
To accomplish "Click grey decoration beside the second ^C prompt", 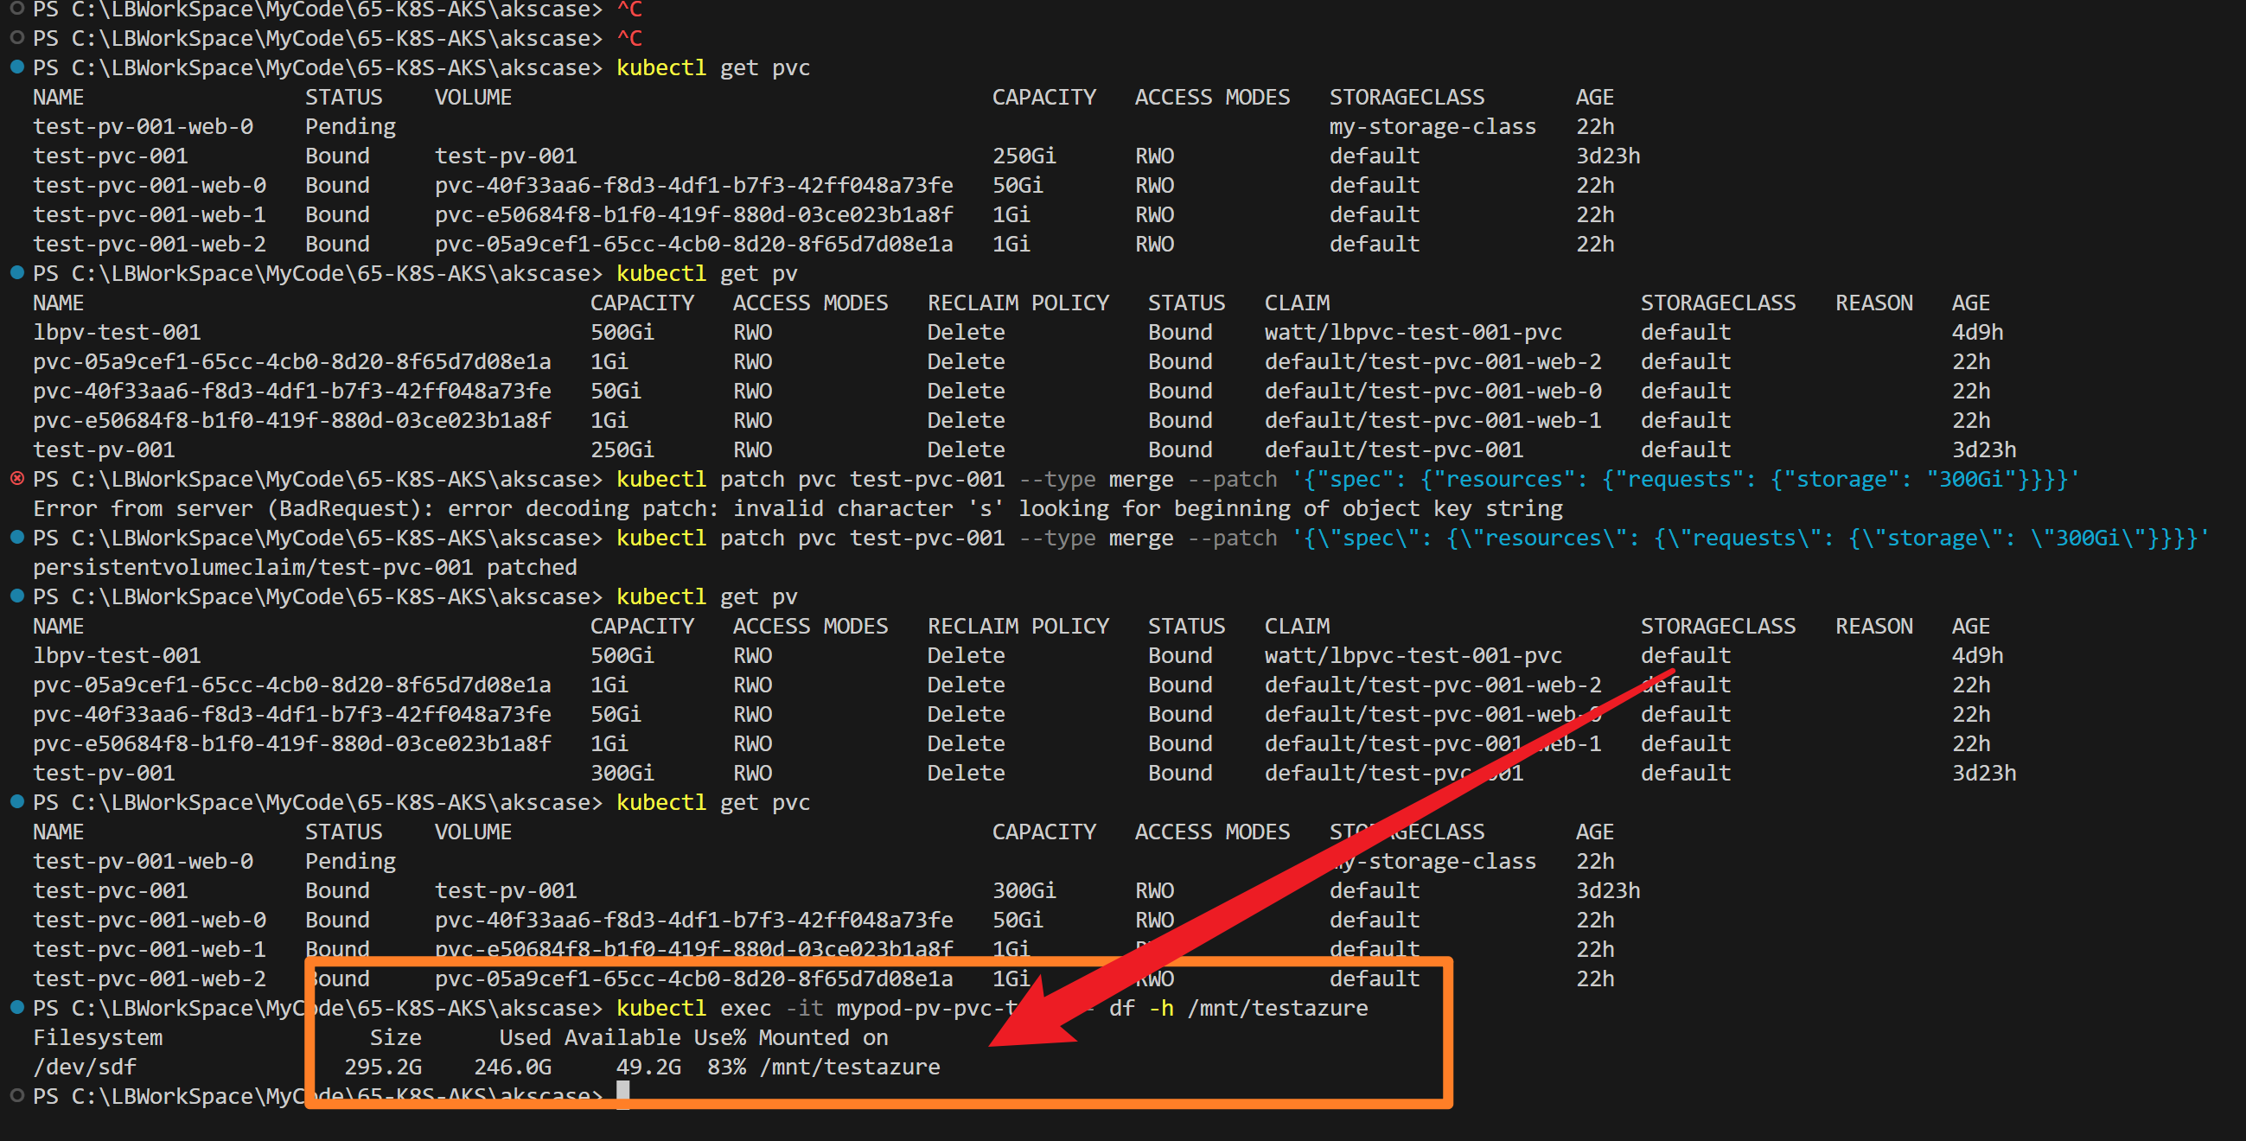I will coord(16,38).
